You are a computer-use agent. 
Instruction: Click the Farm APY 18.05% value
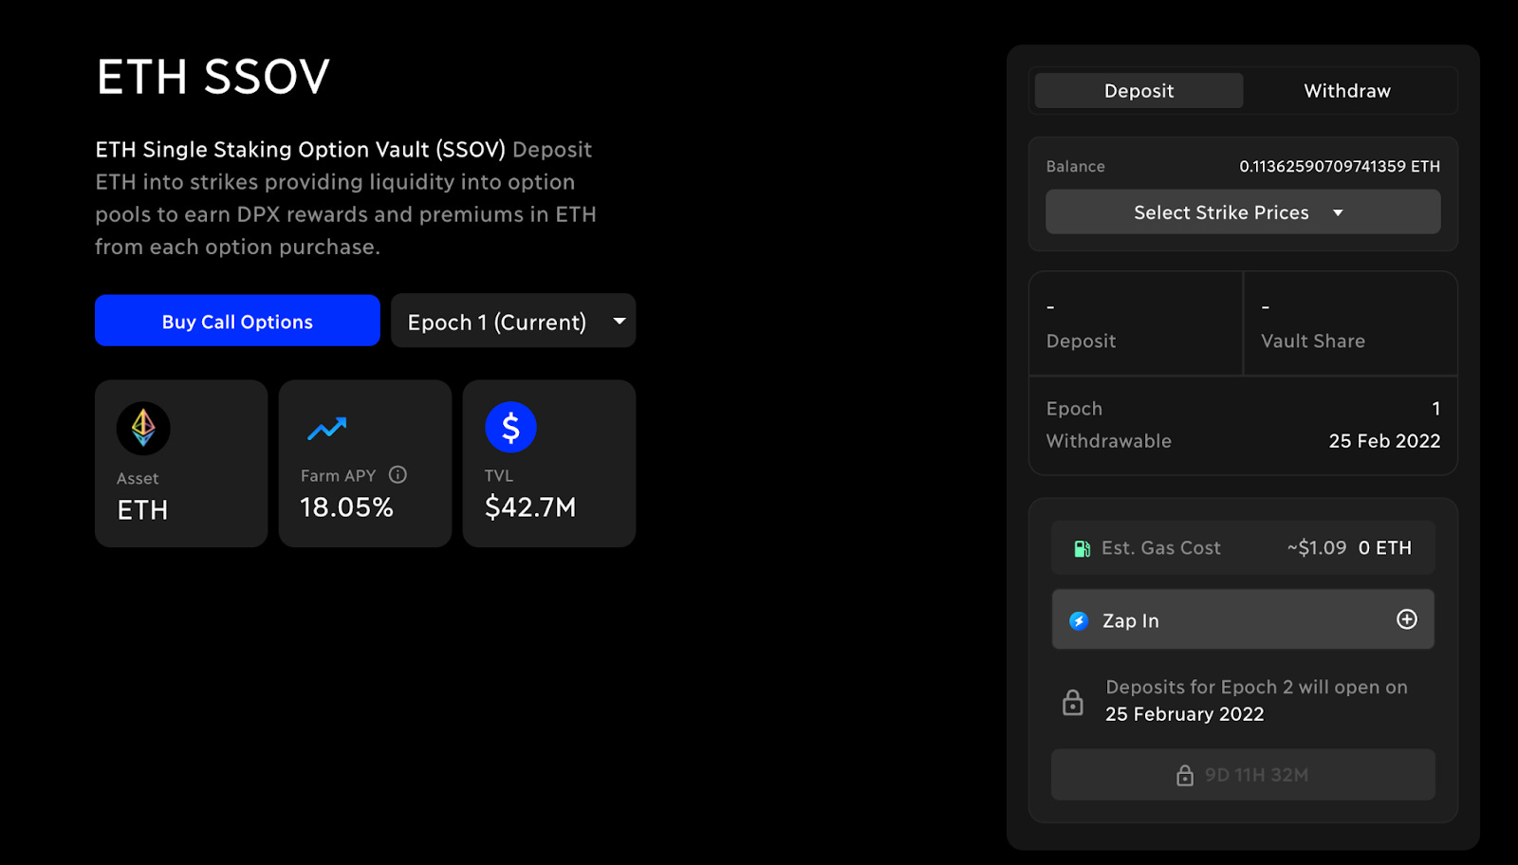click(346, 507)
